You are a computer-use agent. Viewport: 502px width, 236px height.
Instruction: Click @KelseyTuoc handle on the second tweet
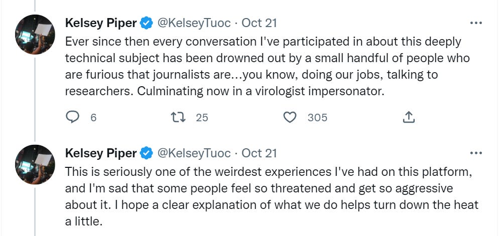pyautogui.click(x=194, y=153)
